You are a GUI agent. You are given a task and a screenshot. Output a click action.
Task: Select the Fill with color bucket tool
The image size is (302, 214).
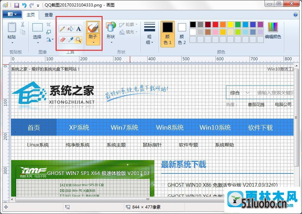point(70,29)
